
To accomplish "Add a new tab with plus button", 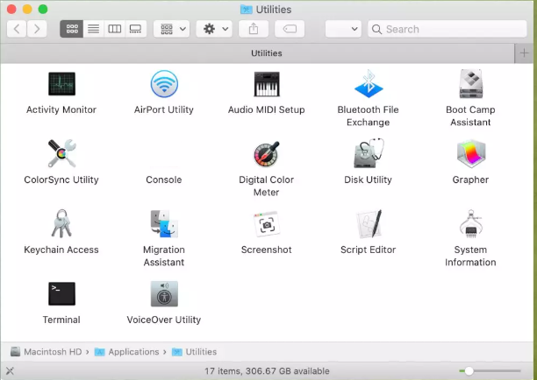I will tap(524, 53).
